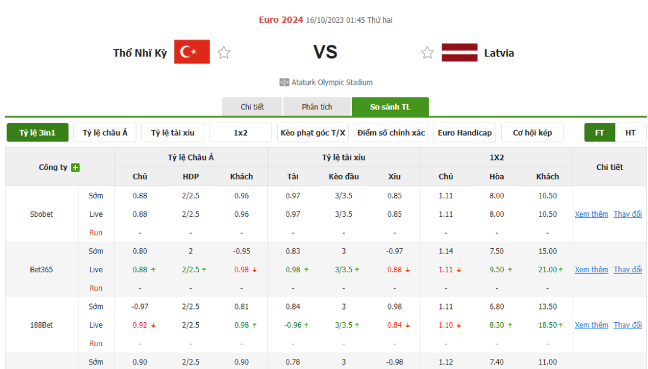Add a company with the green plus icon
This screenshot has height=369, width=648.
75,167
